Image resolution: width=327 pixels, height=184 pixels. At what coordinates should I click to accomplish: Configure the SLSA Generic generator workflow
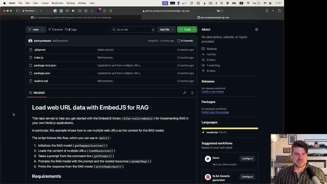click(247, 177)
